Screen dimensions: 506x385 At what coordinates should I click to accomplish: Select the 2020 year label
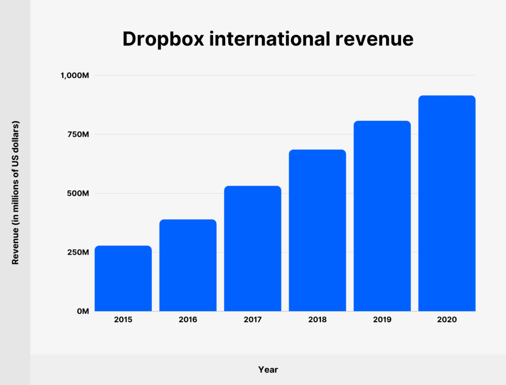click(x=447, y=319)
